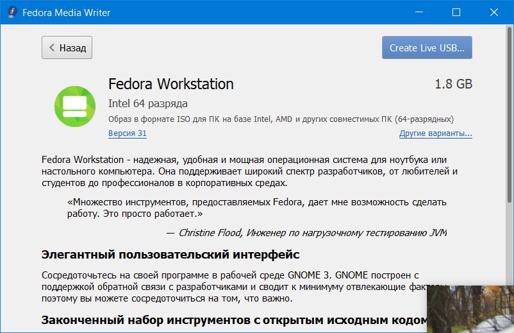Go back with the Назад button

(67, 47)
